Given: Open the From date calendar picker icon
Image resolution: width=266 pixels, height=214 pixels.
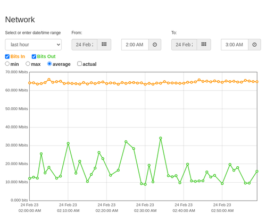Looking at the screenshot, I should (104, 45).
